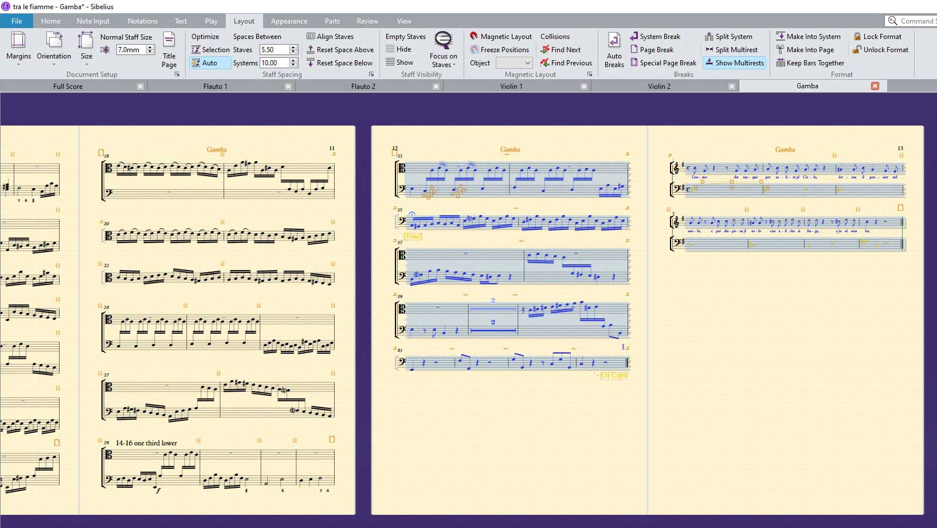Image resolution: width=937 pixels, height=528 pixels.
Task: Switch to the Notations tab
Action: pos(143,21)
